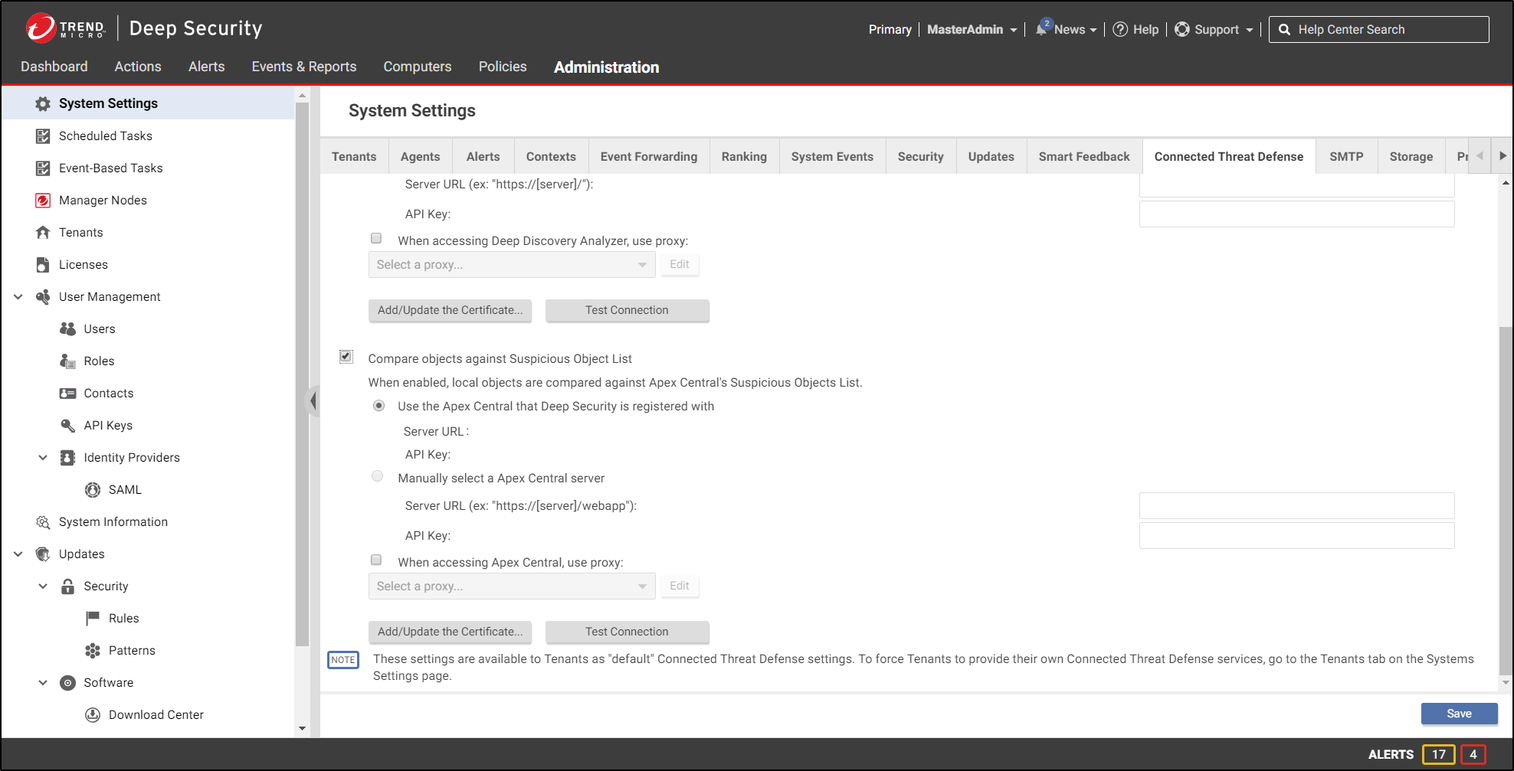This screenshot has width=1514, height=771.
Task: Collapse the User Management tree section
Action: (18, 297)
